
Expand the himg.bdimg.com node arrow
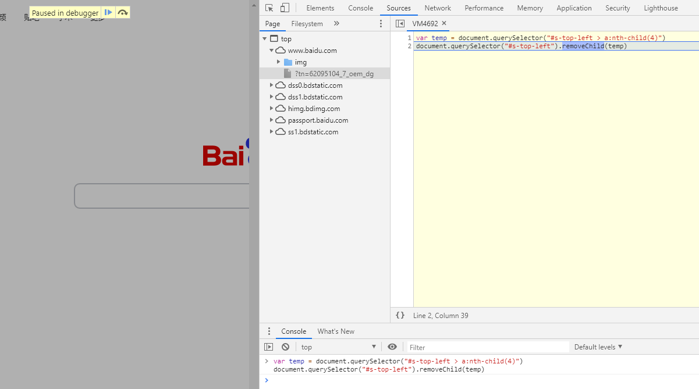click(271, 108)
